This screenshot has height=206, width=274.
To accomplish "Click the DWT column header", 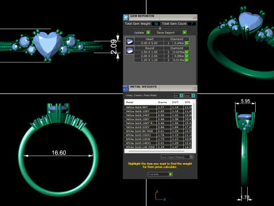I will (177, 102).
